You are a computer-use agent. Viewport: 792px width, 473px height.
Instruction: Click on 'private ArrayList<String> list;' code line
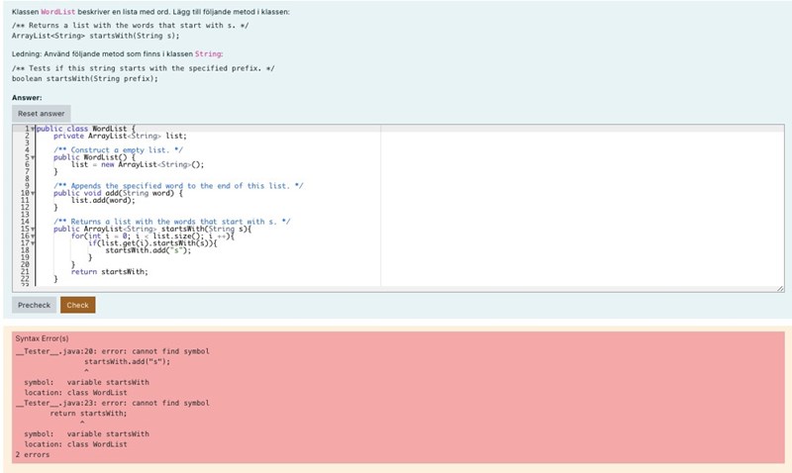120,136
